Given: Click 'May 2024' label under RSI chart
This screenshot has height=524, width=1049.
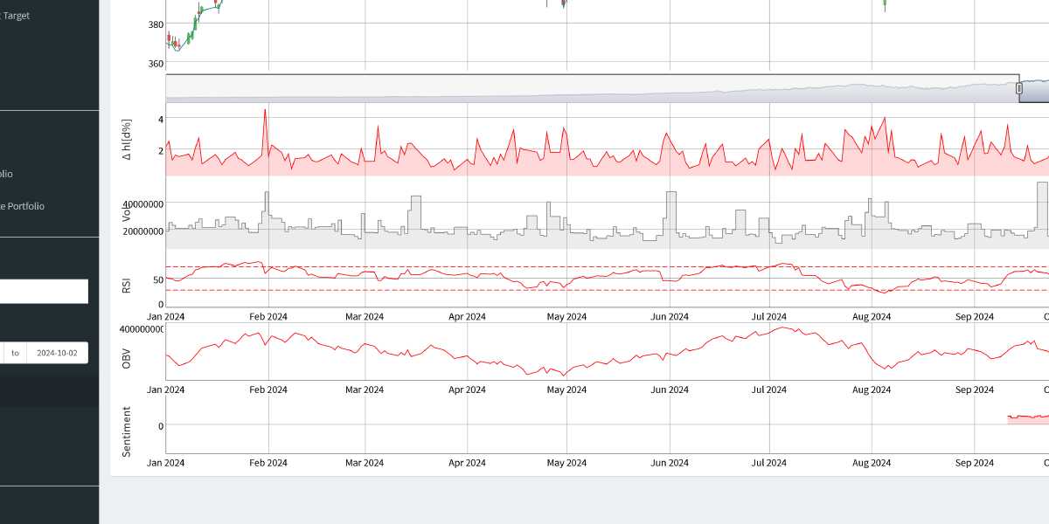Looking at the screenshot, I should [566, 316].
